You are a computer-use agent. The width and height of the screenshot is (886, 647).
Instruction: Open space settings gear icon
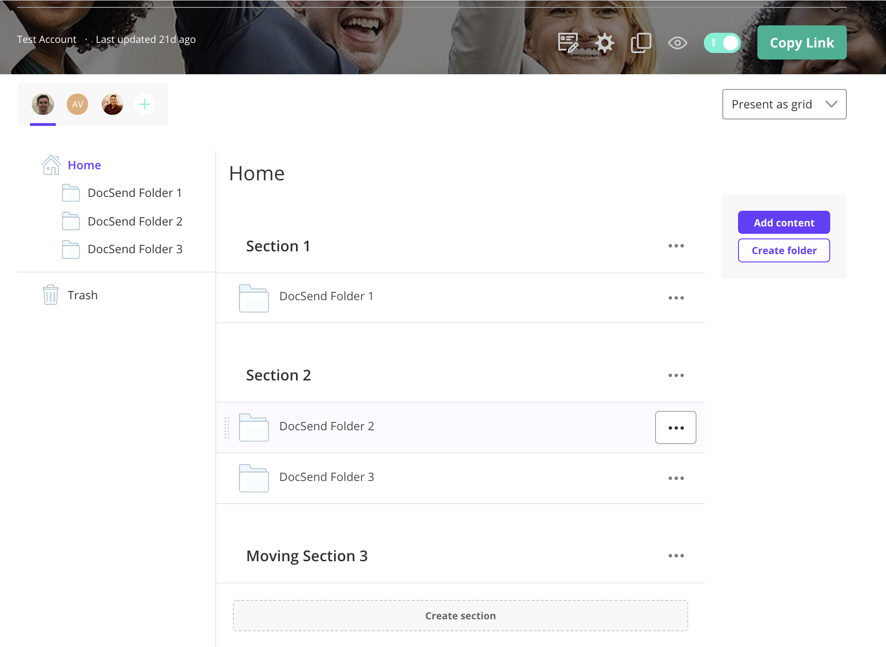tap(604, 43)
